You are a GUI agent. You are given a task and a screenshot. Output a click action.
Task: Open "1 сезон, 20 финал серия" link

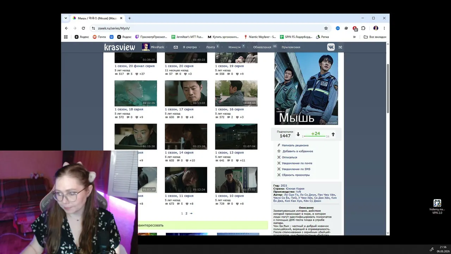[135, 66]
